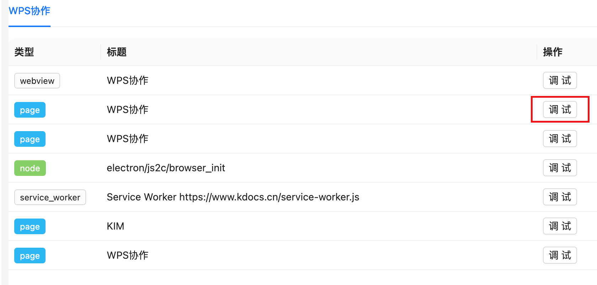Screen dimensions: 597x285
Task: Click 调试 in the last page row
Action: (560, 255)
